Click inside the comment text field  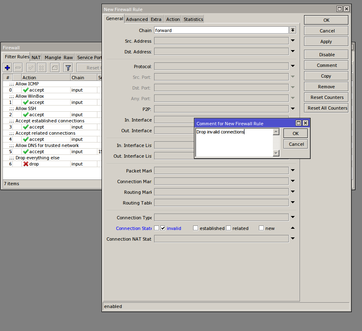coord(234,144)
